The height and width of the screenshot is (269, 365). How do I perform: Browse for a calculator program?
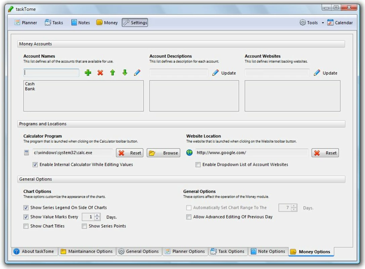(x=163, y=153)
